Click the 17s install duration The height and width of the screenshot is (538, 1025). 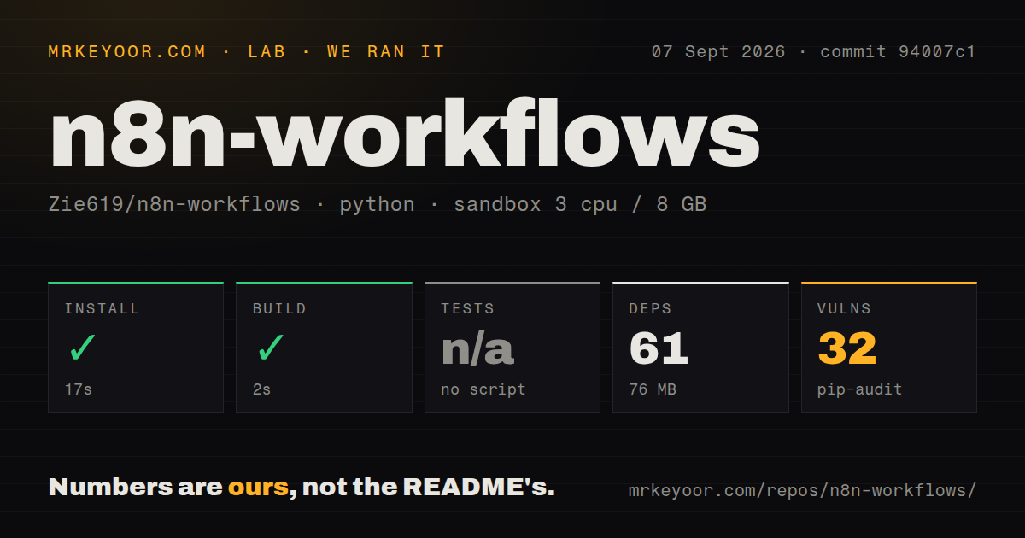tap(79, 389)
